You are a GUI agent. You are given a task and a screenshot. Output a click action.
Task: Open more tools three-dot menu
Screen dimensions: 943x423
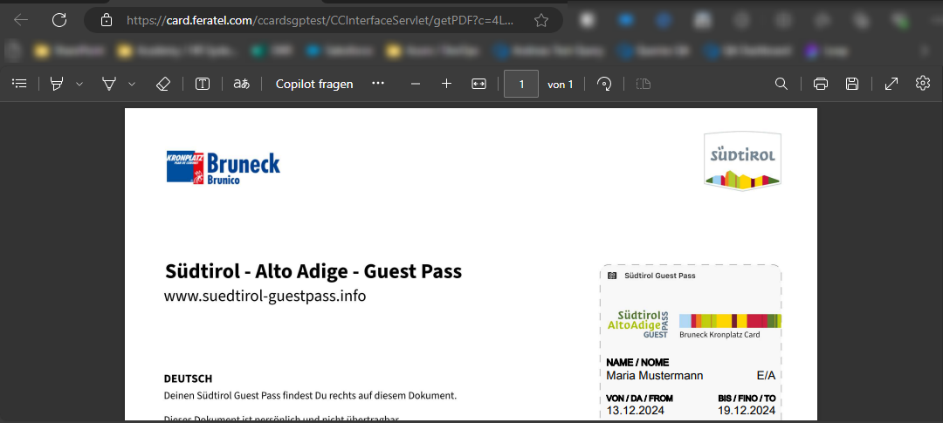point(378,83)
